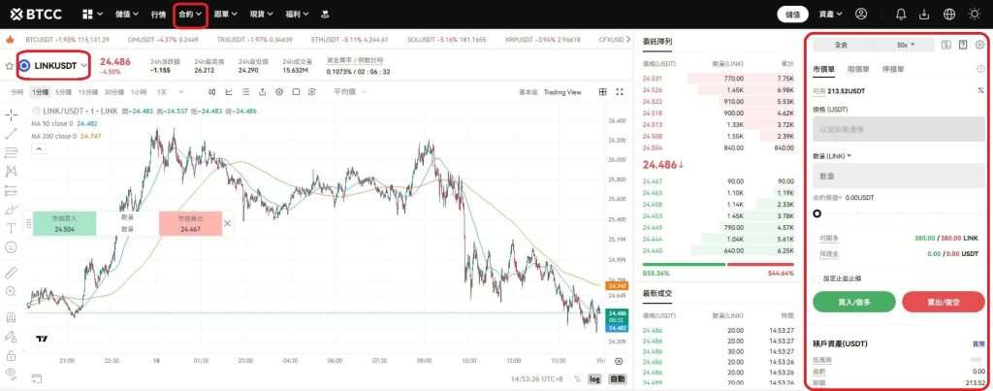Click green 買入/做多 buy long button

click(x=853, y=302)
